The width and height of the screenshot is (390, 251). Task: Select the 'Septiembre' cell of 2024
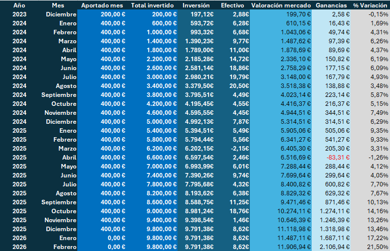[59, 94]
